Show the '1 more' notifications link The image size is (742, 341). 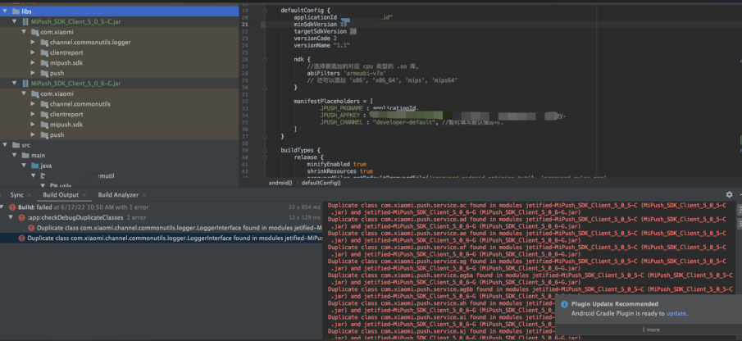pos(651,330)
